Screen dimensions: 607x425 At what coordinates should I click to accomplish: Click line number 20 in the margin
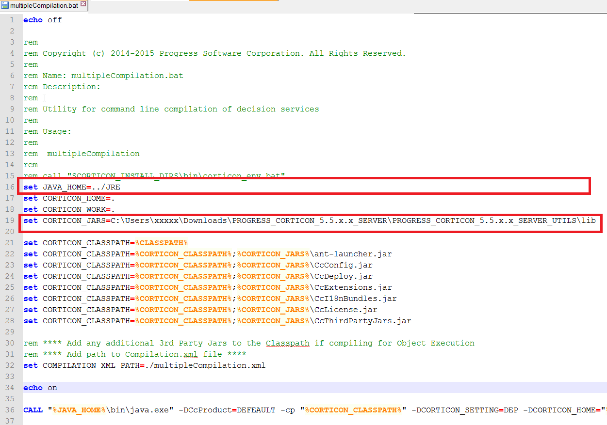click(x=10, y=232)
